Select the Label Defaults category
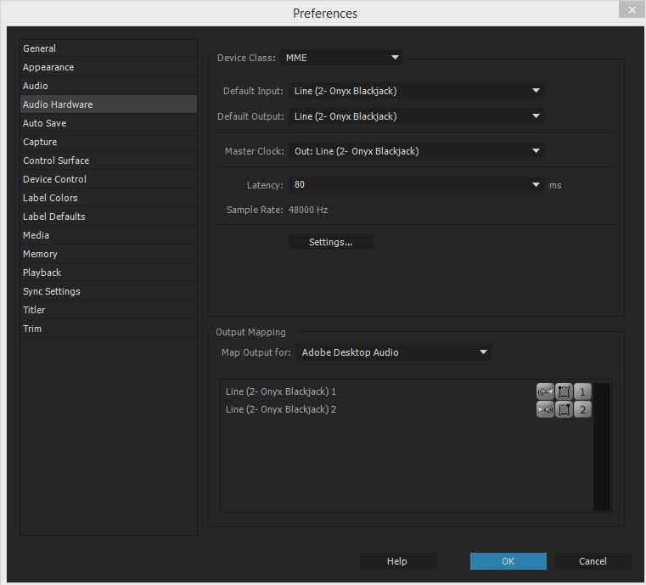Viewport: 646px width, 585px height. point(109,217)
